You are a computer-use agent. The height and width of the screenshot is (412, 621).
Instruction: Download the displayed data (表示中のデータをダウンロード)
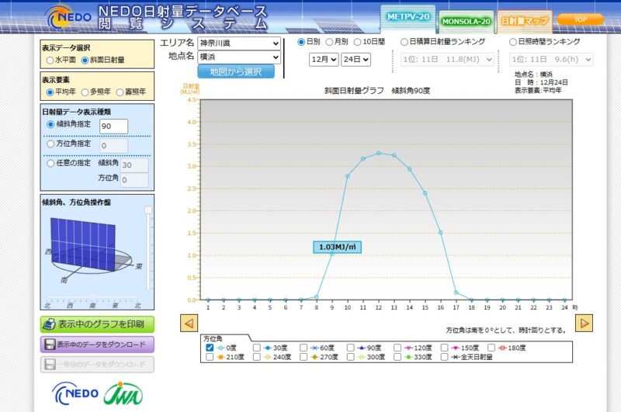[97, 344]
